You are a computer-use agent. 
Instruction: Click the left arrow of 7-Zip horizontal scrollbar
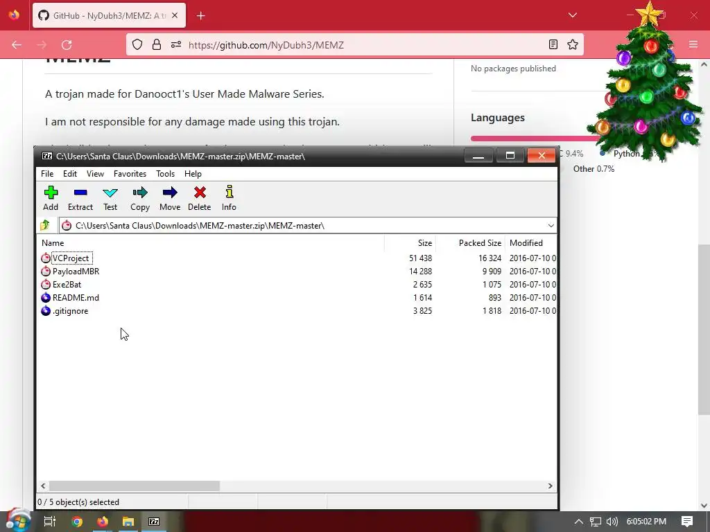click(x=43, y=486)
